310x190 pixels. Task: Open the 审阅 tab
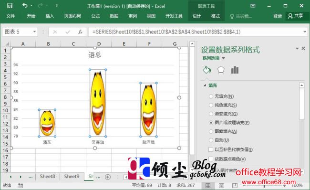click(133, 16)
